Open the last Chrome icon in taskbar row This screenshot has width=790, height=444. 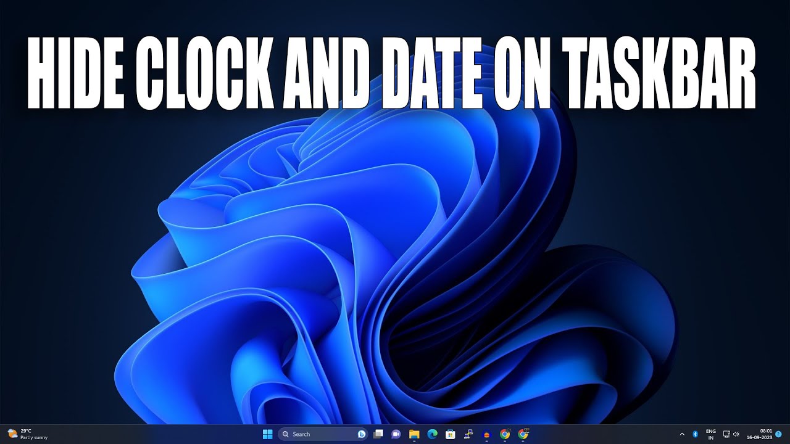[523, 434]
